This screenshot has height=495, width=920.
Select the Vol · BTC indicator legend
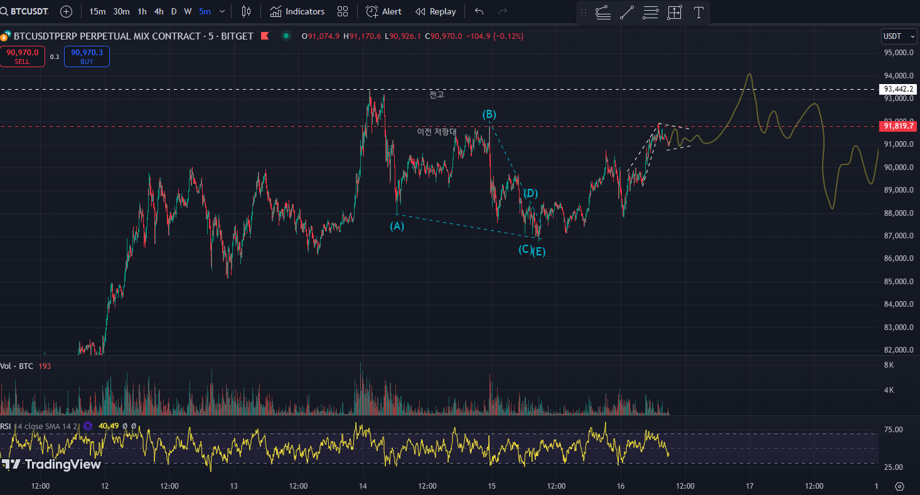tap(17, 366)
